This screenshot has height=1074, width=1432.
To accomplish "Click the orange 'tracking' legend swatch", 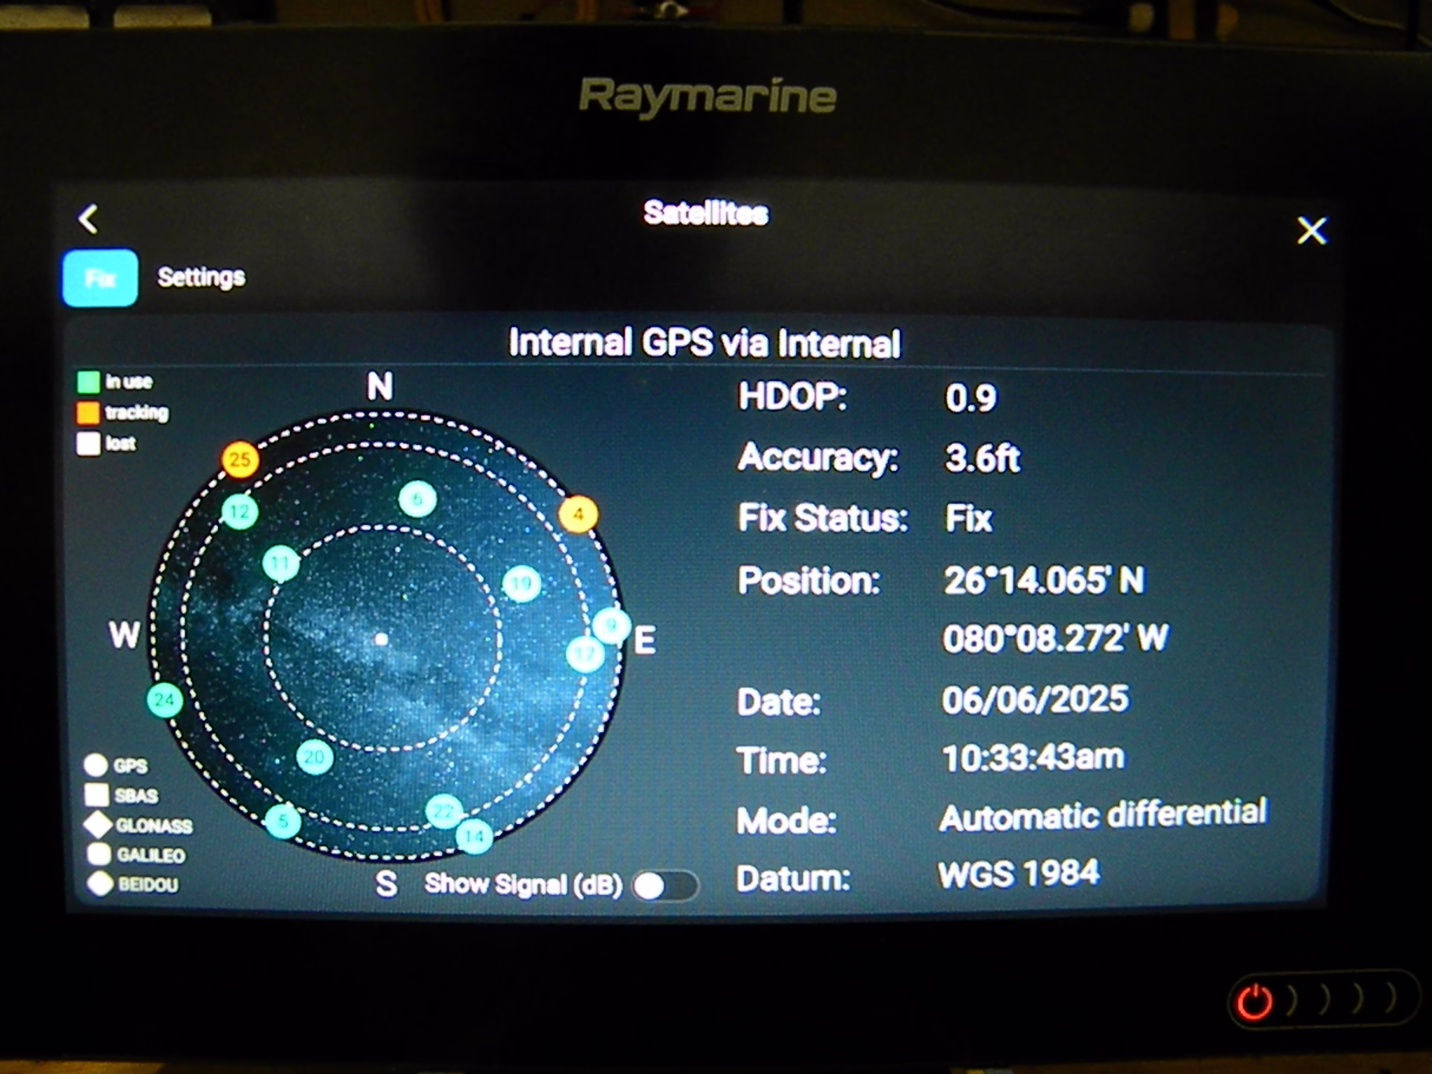I will [x=88, y=413].
